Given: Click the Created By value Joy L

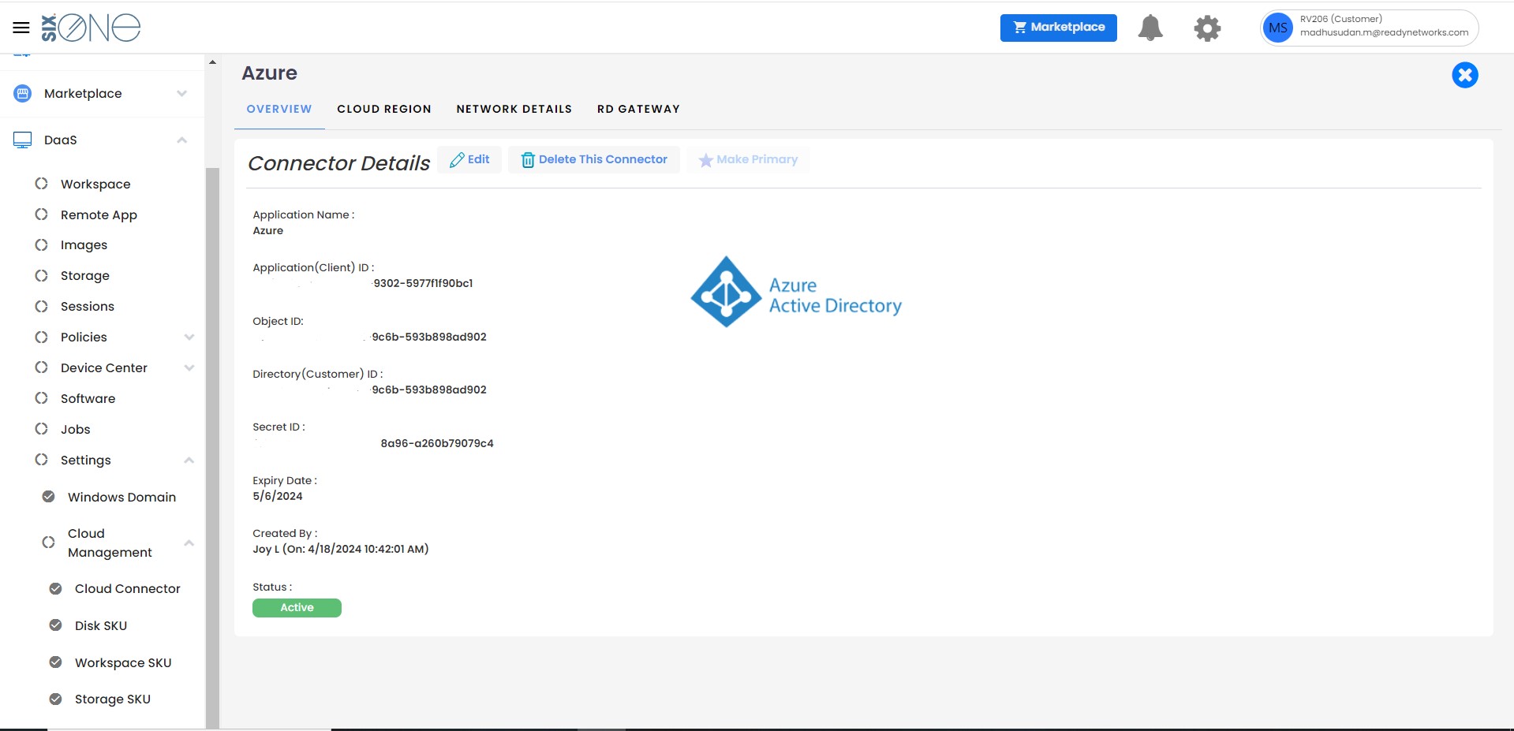Looking at the screenshot, I should pyautogui.click(x=341, y=549).
